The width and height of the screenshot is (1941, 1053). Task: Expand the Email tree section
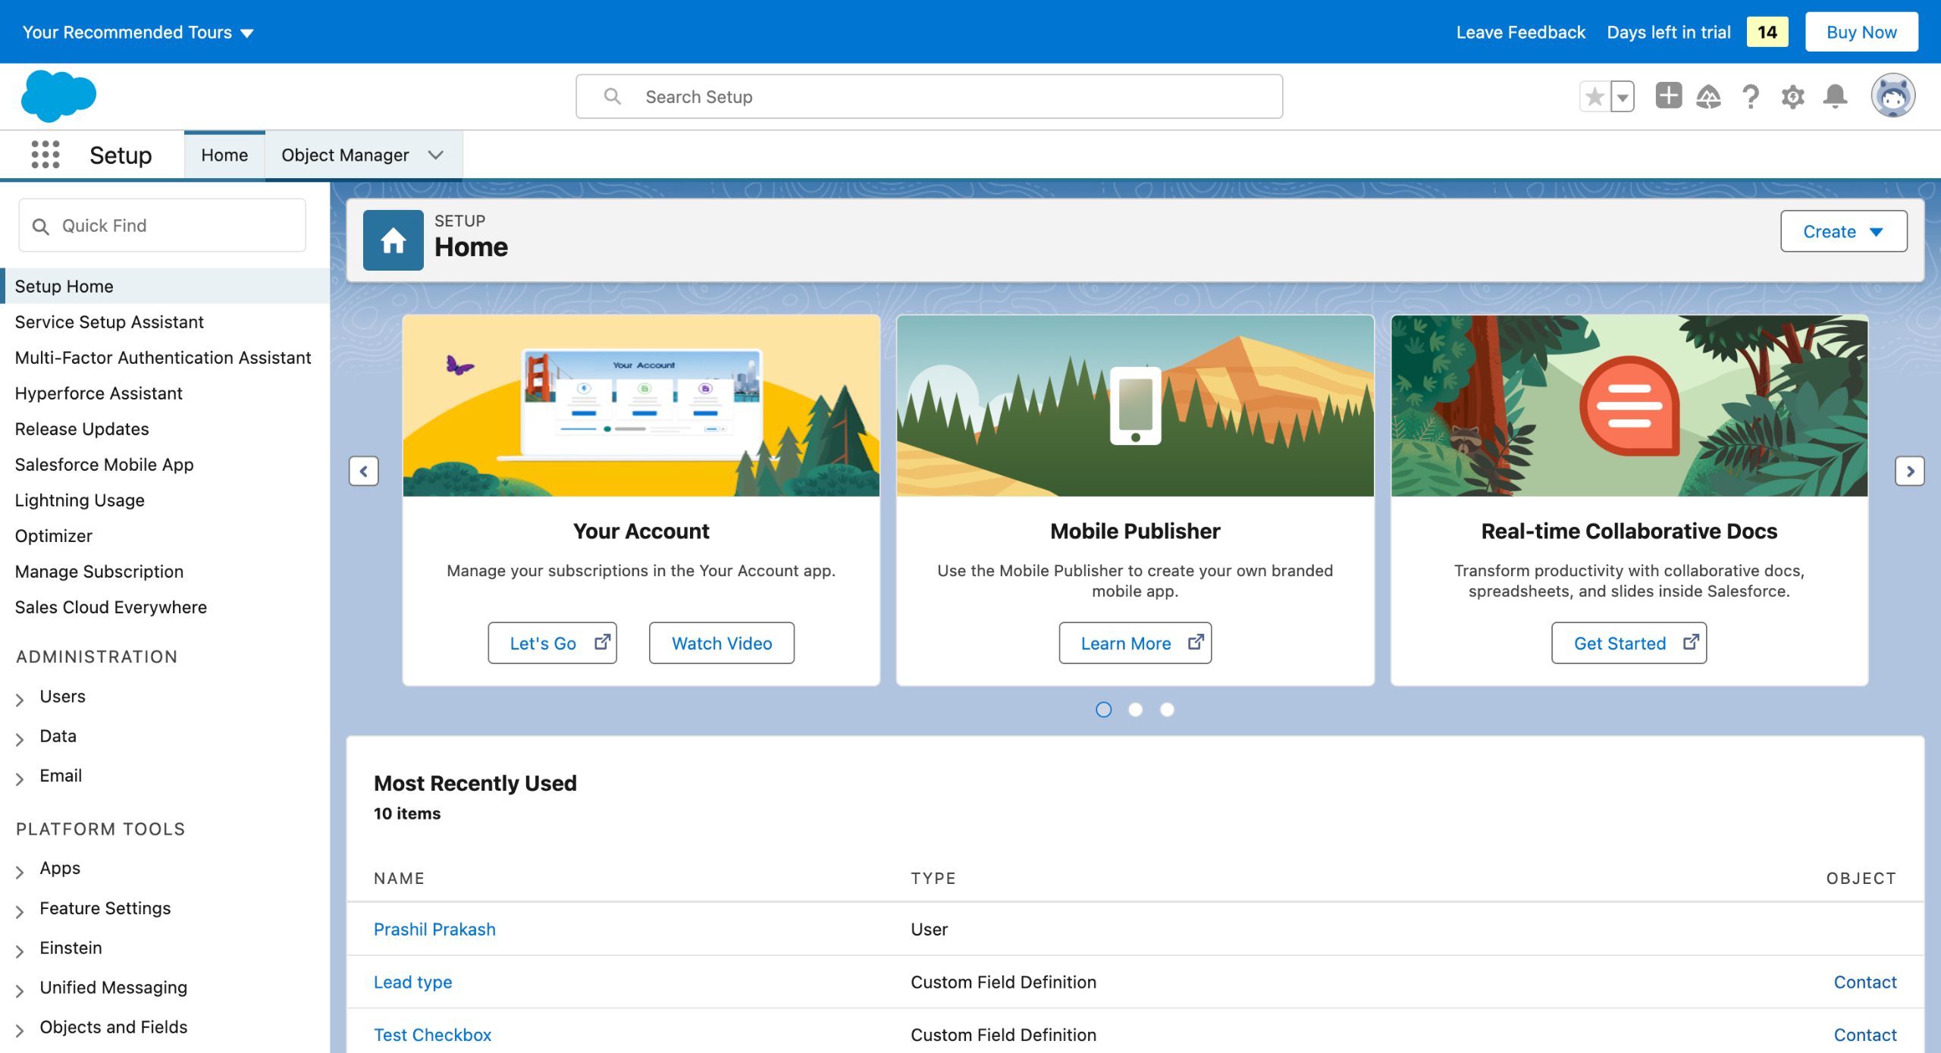coord(20,779)
